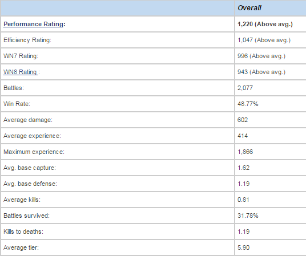This screenshot has height=256, width=306.
Task: Click the Kills to deaths label
Action: click(x=23, y=231)
